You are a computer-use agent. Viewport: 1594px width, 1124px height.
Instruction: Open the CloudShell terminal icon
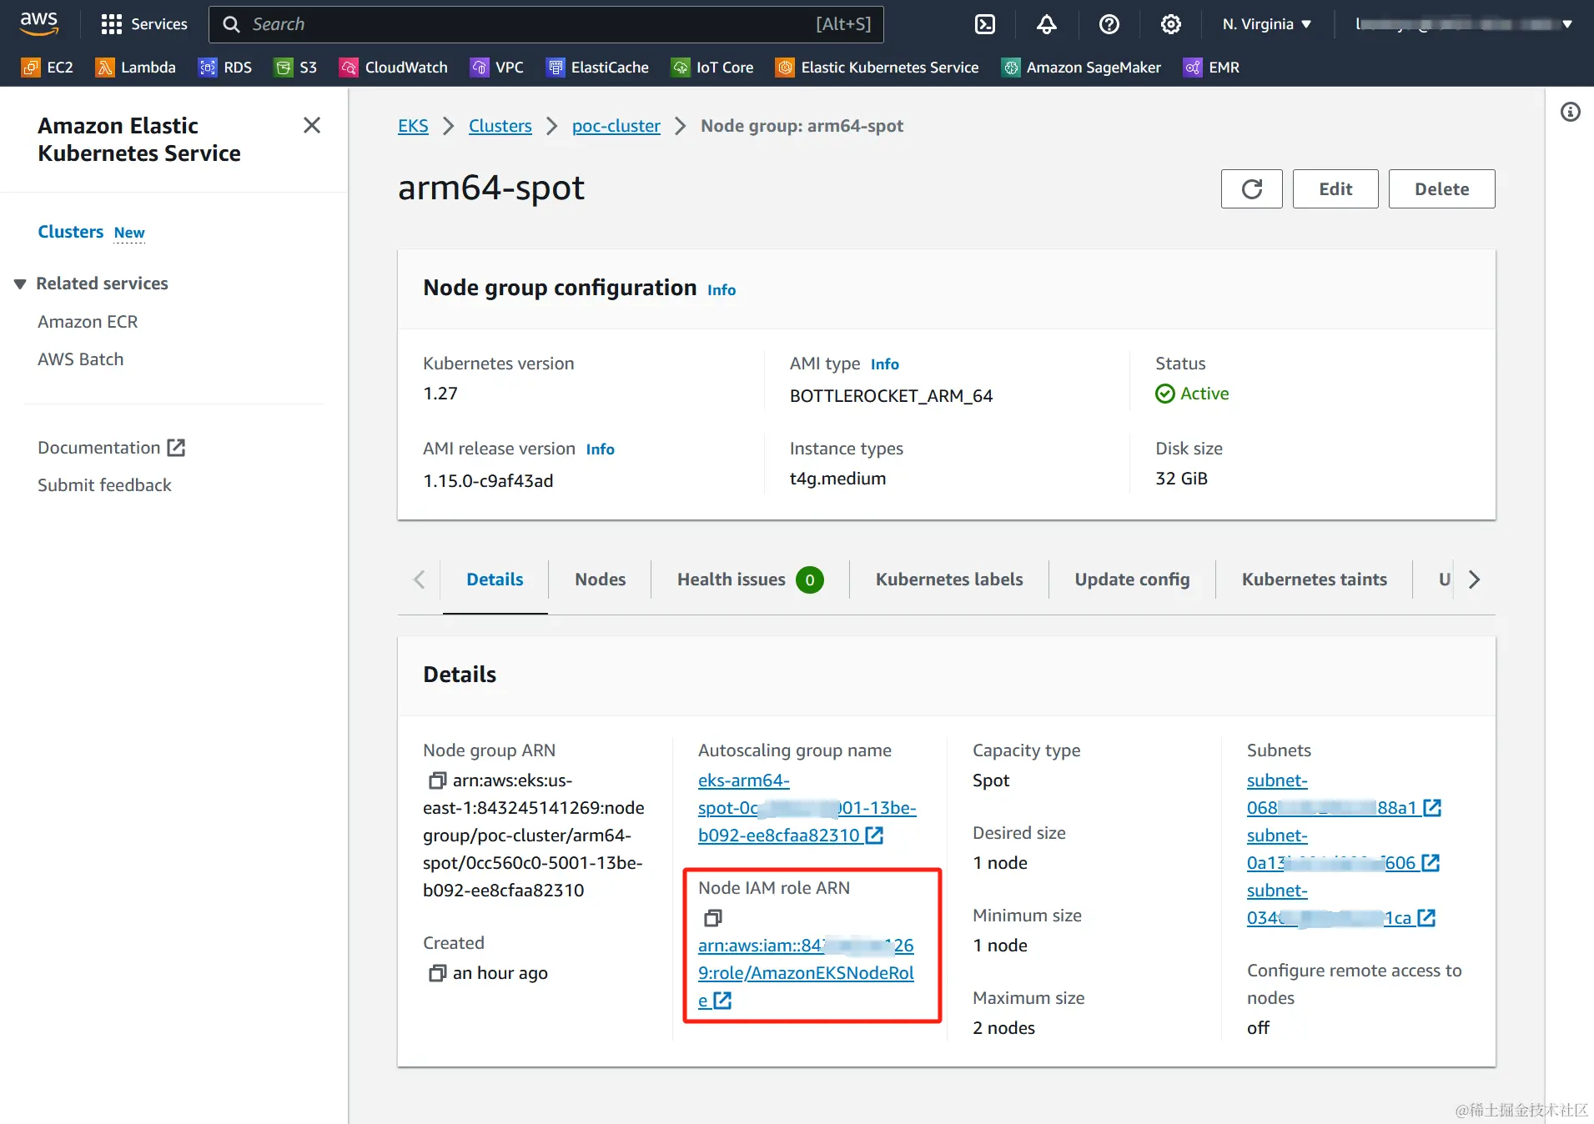[x=985, y=24]
